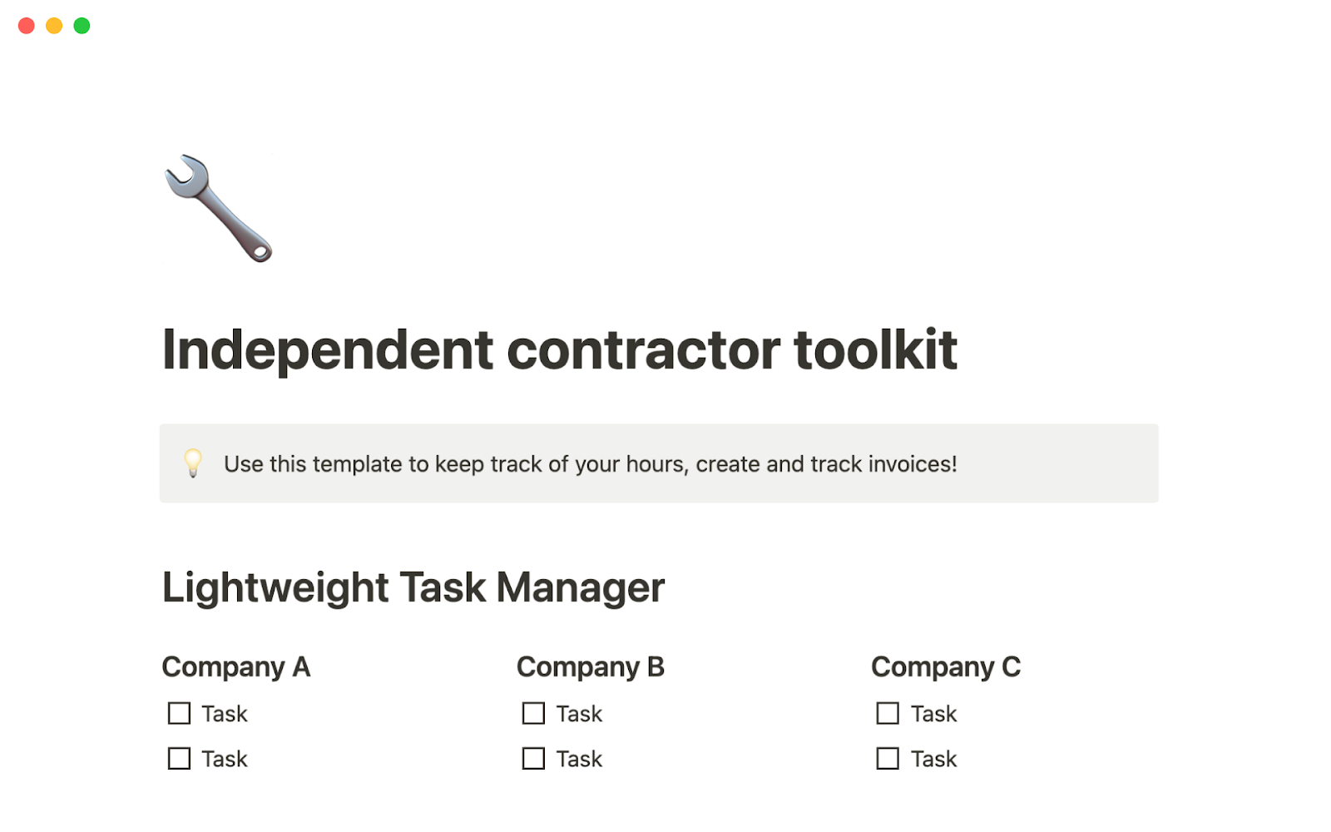
Task: Check the first Task under Company A
Action: point(179,713)
